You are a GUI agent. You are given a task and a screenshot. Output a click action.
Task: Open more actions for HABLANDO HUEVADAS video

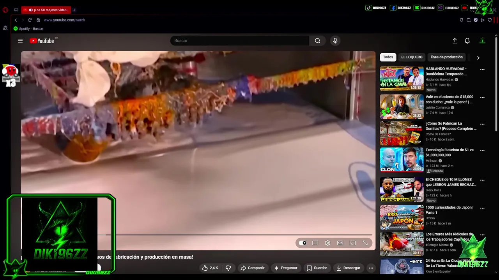click(x=482, y=70)
